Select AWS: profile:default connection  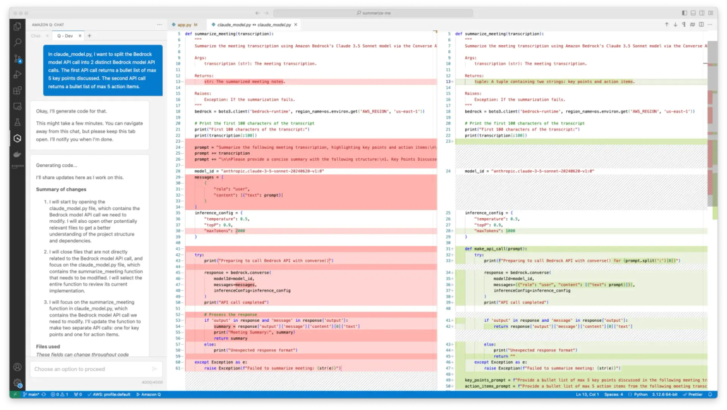click(109, 395)
